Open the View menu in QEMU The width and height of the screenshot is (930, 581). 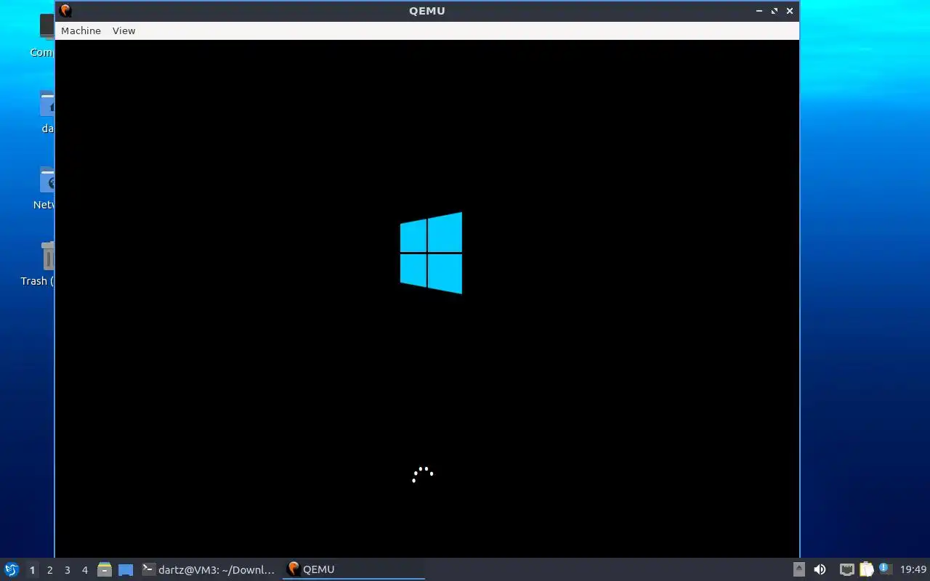[x=124, y=31]
